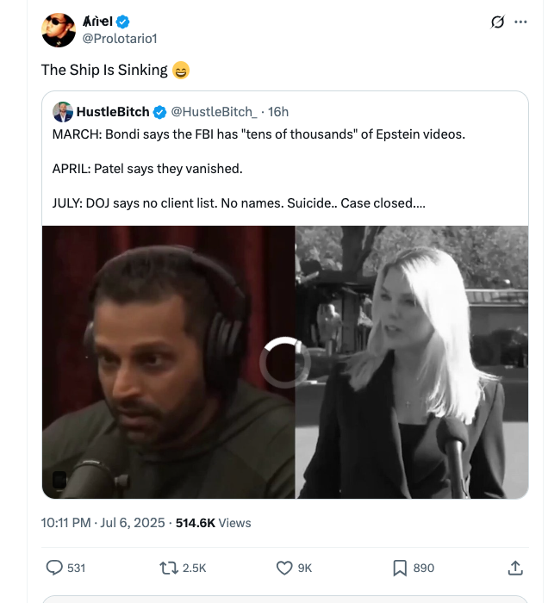Viewport: 548px width, 603px height.
Task: Click the quoted text starting with MARCH: Bondi
Action: pyautogui.click(x=258, y=135)
